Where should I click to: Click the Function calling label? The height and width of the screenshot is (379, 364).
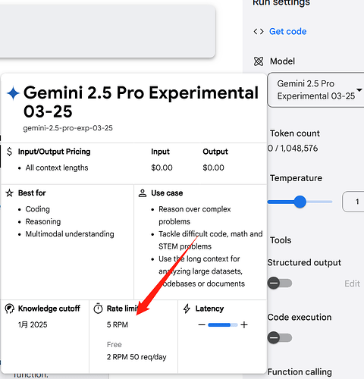pyautogui.click(x=300, y=372)
